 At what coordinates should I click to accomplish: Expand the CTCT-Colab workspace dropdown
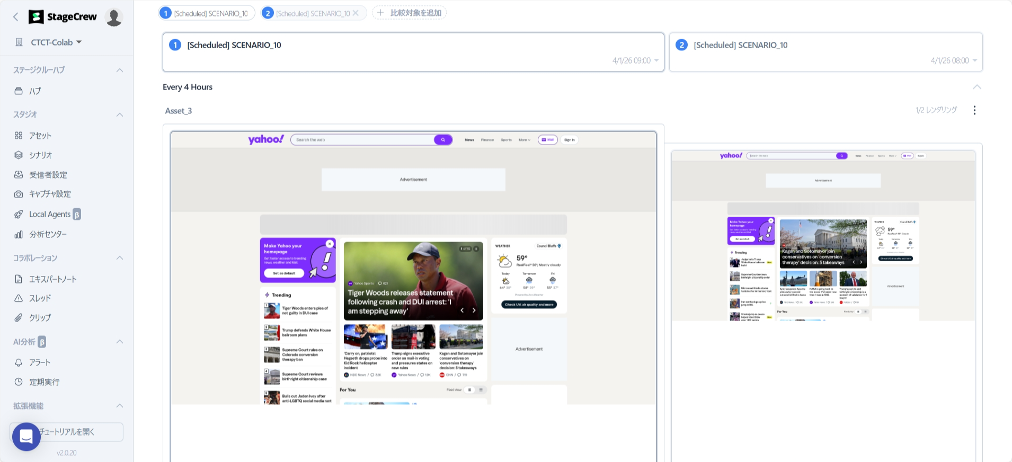[x=79, y=42]
